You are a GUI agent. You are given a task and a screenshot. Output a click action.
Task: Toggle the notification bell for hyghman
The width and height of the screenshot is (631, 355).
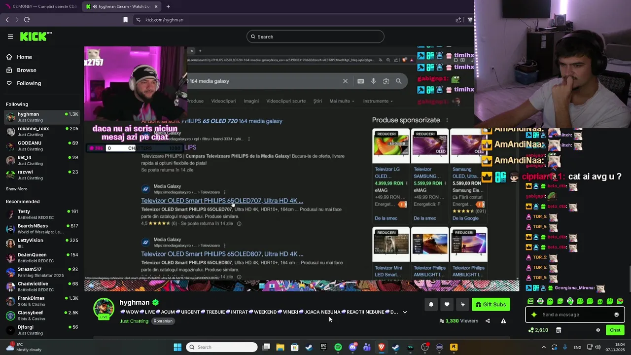coord(431,305)
